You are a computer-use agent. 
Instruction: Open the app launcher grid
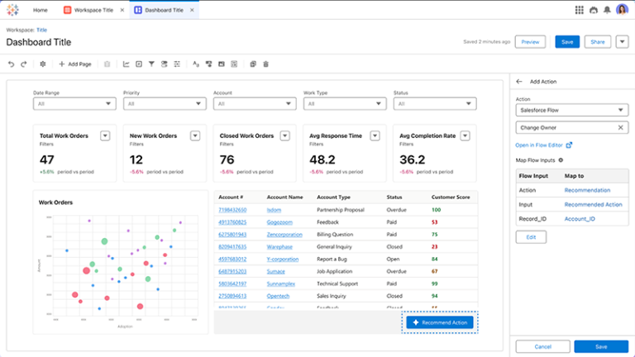click(579, 10)
